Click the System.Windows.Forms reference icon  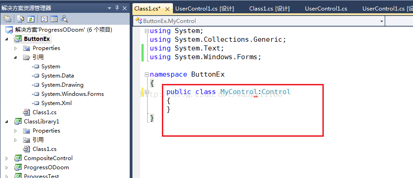pos(35,94)
